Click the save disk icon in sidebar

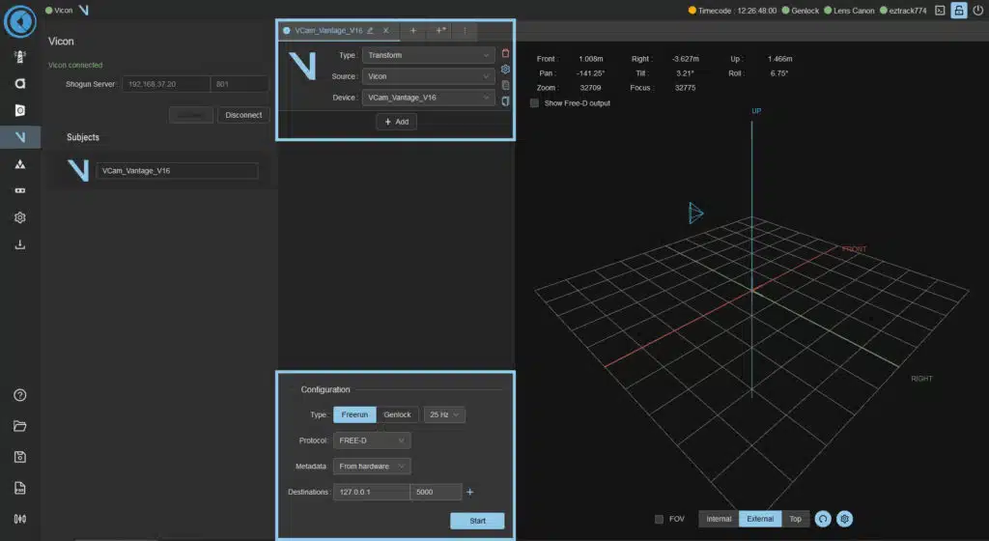tap(20, 457)
